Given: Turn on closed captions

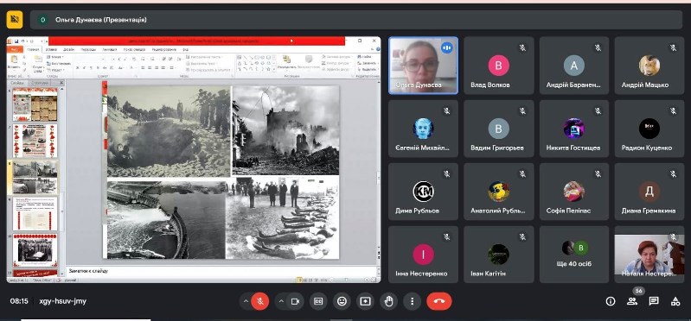Looking at the screenshot, I should tap(318, 301).
